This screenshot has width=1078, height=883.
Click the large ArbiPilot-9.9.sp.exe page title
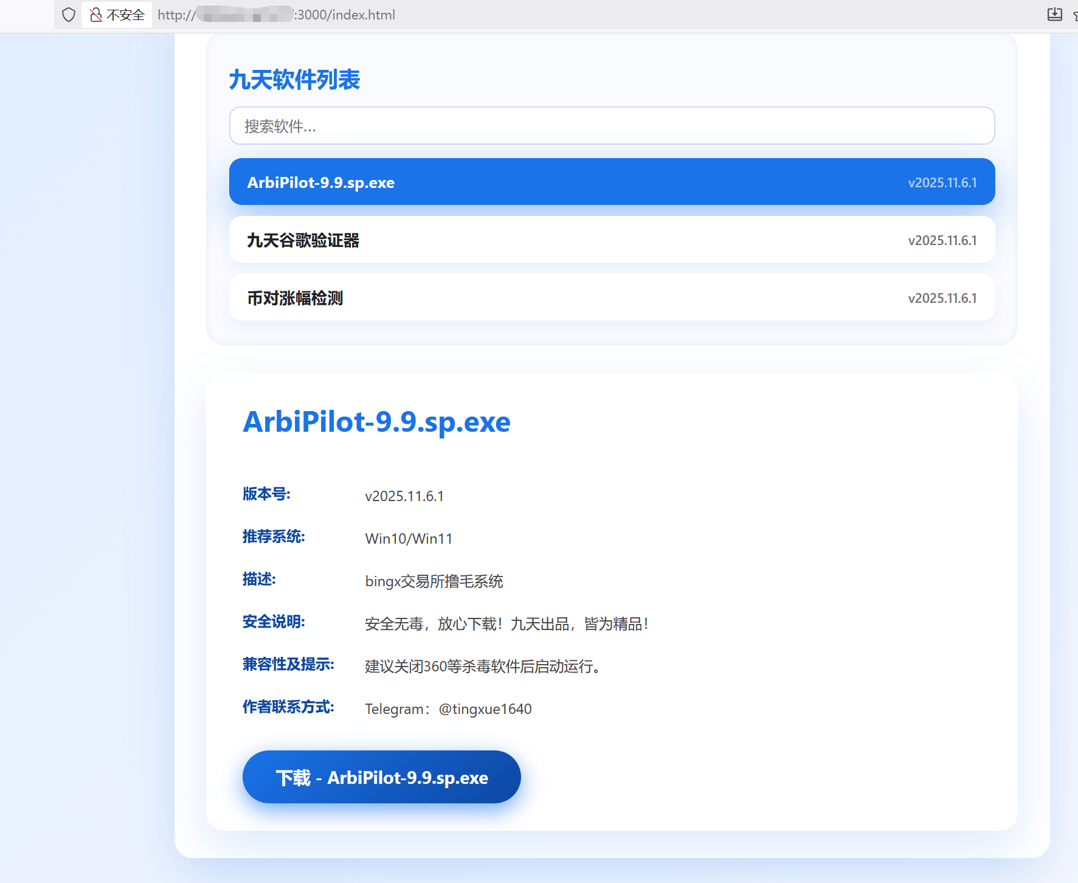tap(376, 422)
